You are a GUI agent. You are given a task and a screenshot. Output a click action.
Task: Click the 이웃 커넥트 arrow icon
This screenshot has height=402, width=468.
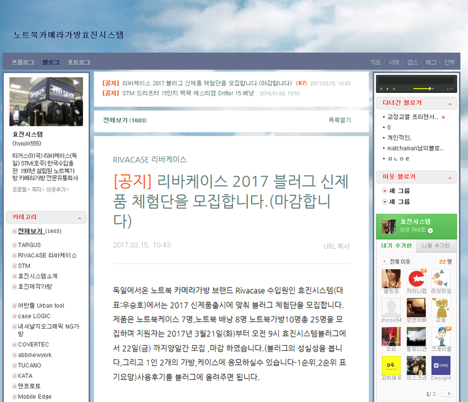[x=430, y=230]
